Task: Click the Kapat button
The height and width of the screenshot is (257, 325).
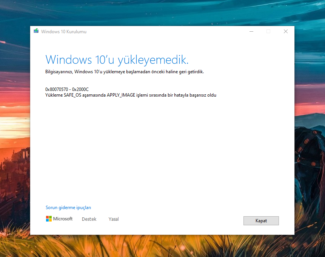Action: pos(261,221)
